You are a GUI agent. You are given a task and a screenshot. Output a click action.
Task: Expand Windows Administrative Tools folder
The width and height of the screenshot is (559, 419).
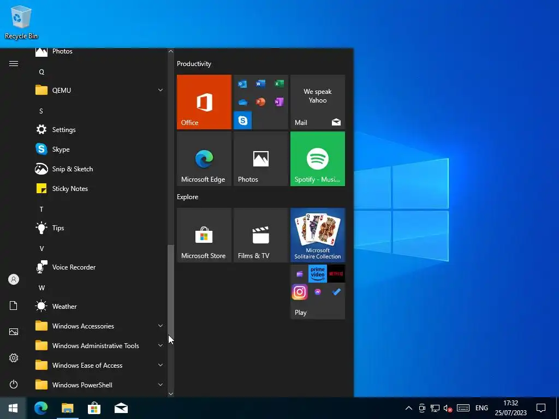(100, 345)
